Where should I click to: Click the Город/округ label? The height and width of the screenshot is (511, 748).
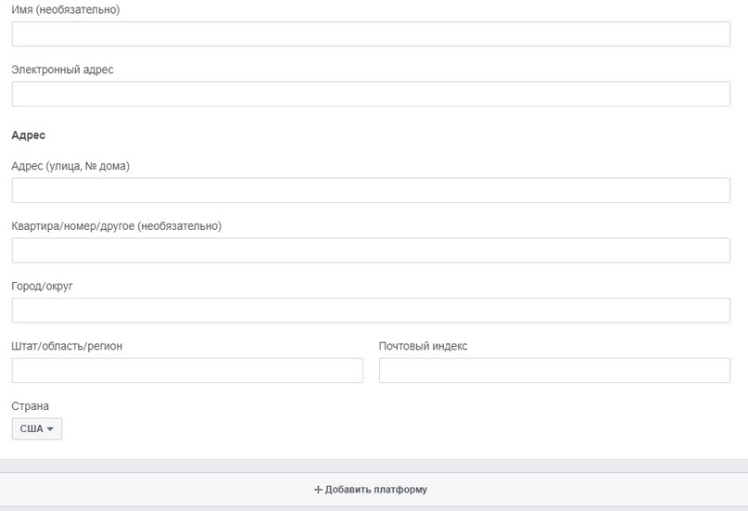[42, 287]
